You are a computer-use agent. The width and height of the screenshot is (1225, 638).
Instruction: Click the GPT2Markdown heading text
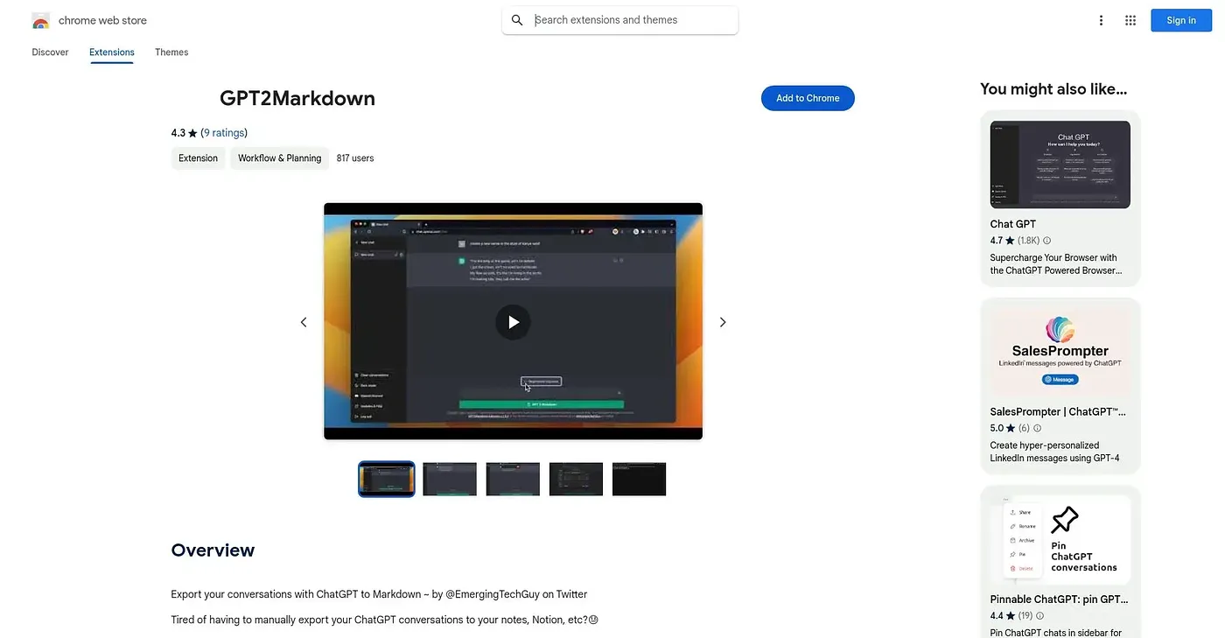pyautogui.click(x=297, y=98)
